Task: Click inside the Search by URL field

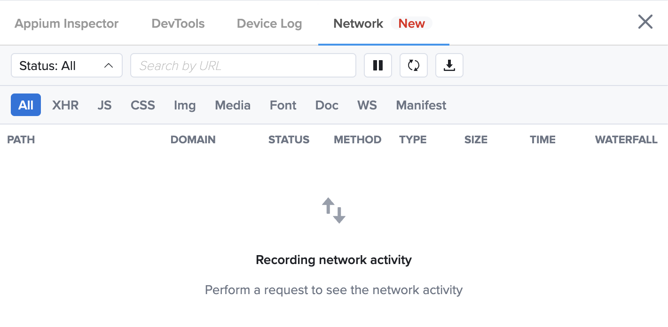Action: (x=243, y=65)
